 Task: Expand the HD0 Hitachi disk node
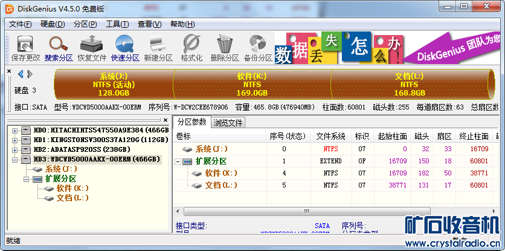coord(14,131)
